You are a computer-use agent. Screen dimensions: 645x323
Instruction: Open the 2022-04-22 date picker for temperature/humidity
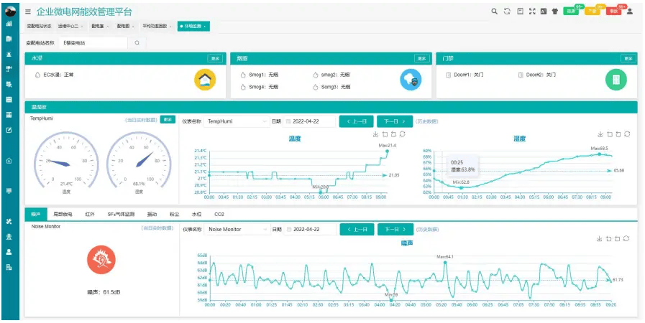tap(310, 121)
